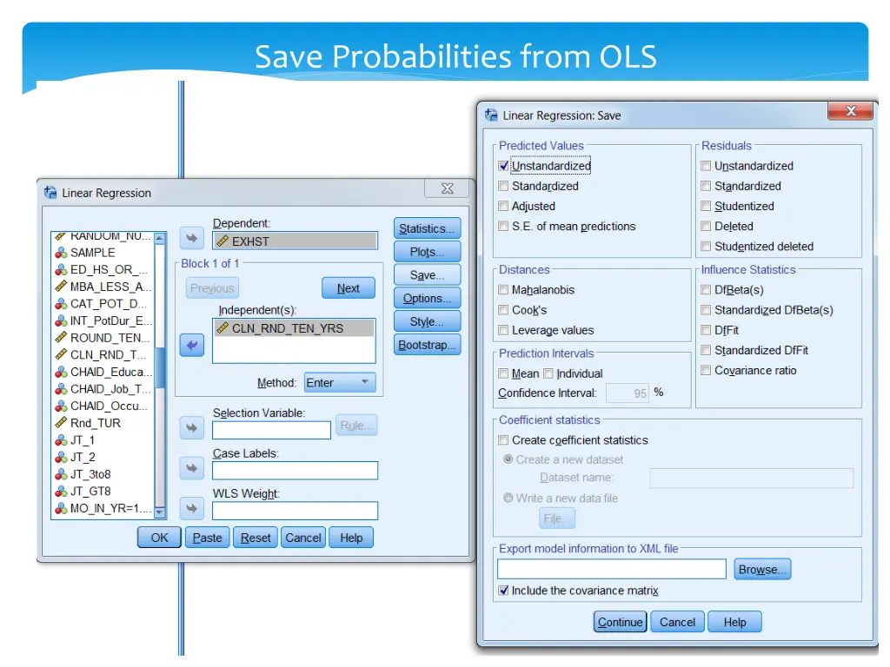890x667 pixels.
Task: Open the Bootstrap dialog
Action: tap(427, 345)
